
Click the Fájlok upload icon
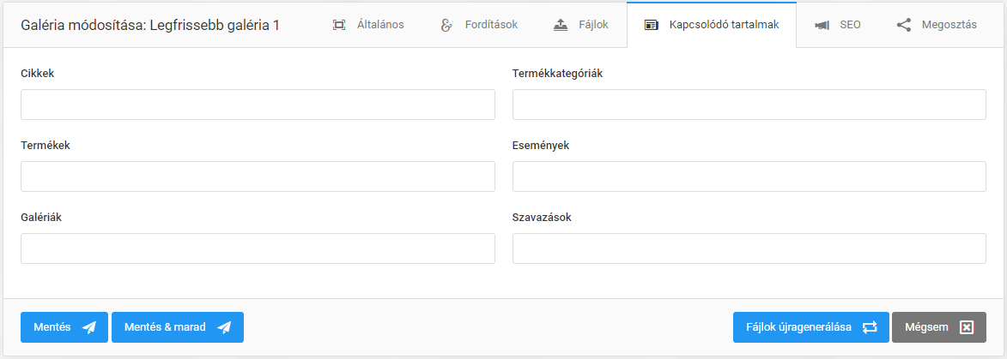560,25
